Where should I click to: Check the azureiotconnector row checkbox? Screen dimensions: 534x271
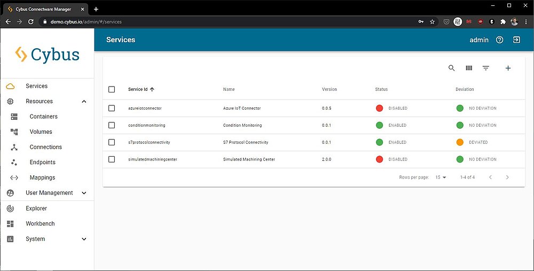tap(112, 108)
